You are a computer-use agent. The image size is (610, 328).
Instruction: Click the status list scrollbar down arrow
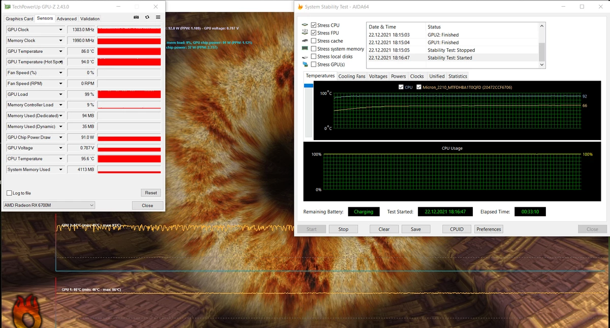click(x=541, y=64)
